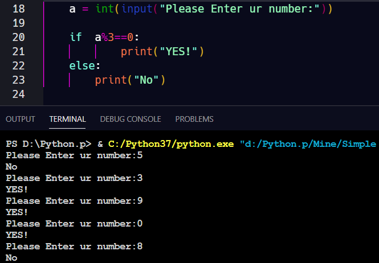
Task: Select line number 21 in the gutter
Action: pyautogui.click(x=18, y=52)
